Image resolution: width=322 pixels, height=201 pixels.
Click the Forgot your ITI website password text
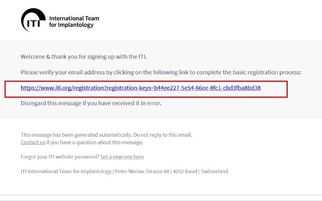pos(60,157)
